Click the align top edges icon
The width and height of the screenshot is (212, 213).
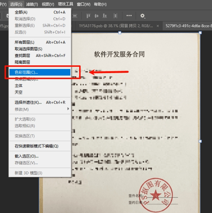(88, 16)
